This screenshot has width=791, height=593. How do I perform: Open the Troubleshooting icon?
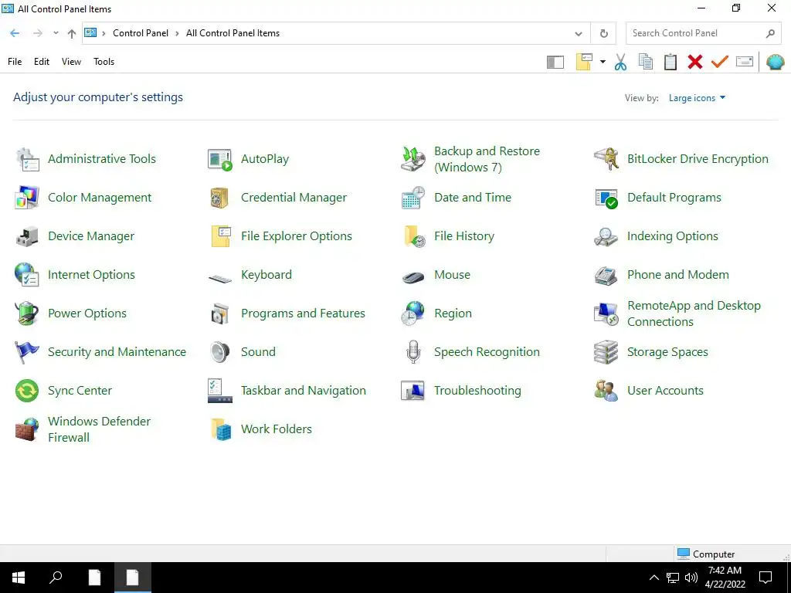click(413, 391)
